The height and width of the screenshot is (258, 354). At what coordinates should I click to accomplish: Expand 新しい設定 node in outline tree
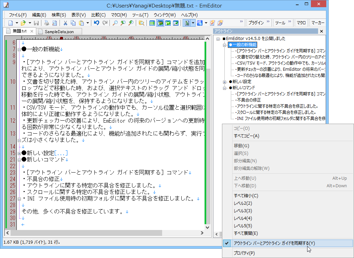(224, 82)
